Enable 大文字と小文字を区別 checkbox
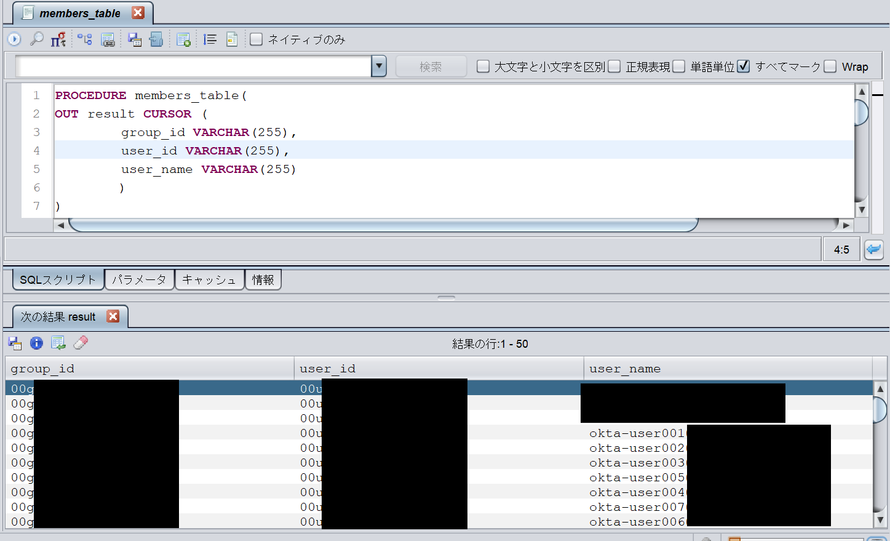 (x=483, y=66)
